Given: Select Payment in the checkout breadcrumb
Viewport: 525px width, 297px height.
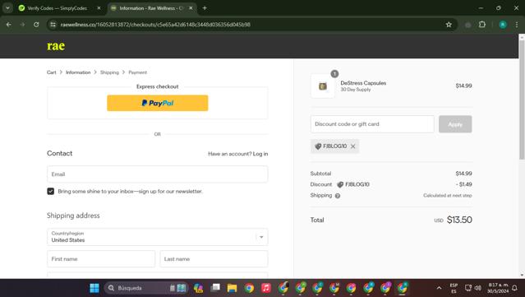Looking at the screenshot, I should pyautogui.click(x=137, y=72).
